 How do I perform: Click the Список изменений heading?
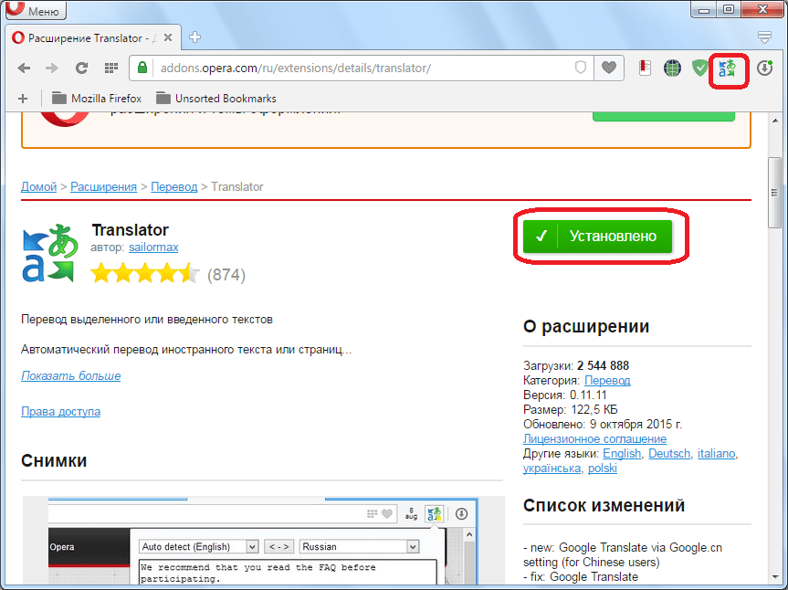coord(604,505)
